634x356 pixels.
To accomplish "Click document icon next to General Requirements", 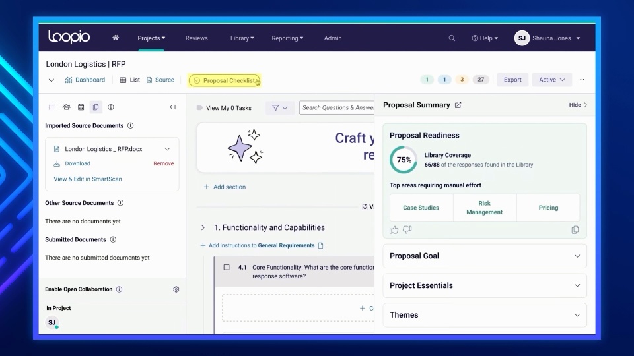I will (x=321, y=245).
